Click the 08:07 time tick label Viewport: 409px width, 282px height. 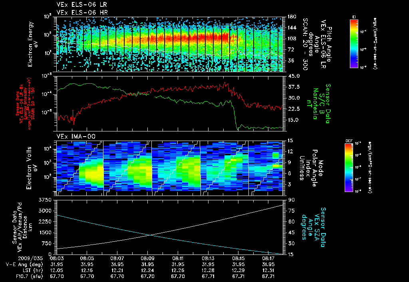point(117,258)
